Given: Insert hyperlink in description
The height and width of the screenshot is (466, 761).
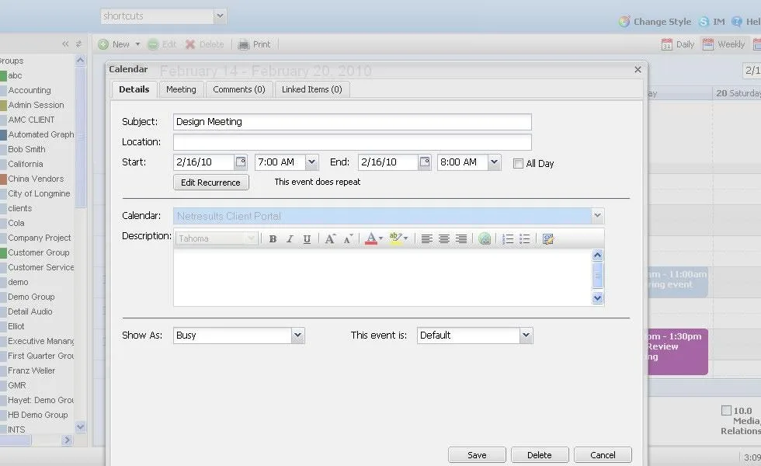Looking at the screenshot, I should pyautogui.click(x=485, y=239).
